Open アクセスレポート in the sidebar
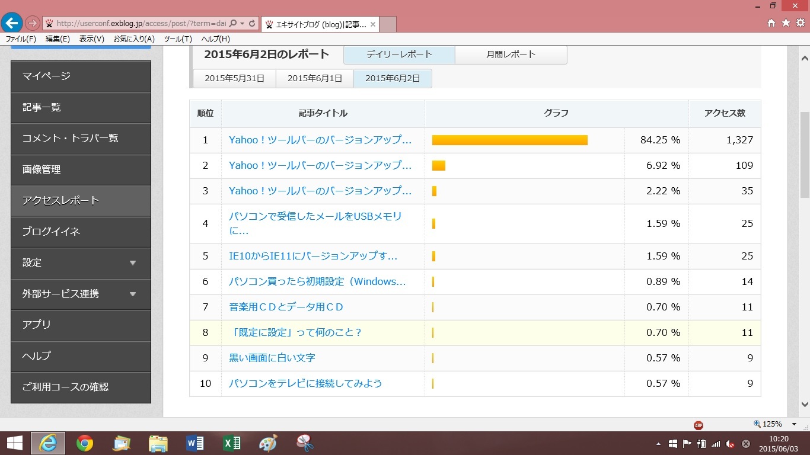Viewport: 810px width, 455px height. (x=81, y=201)
